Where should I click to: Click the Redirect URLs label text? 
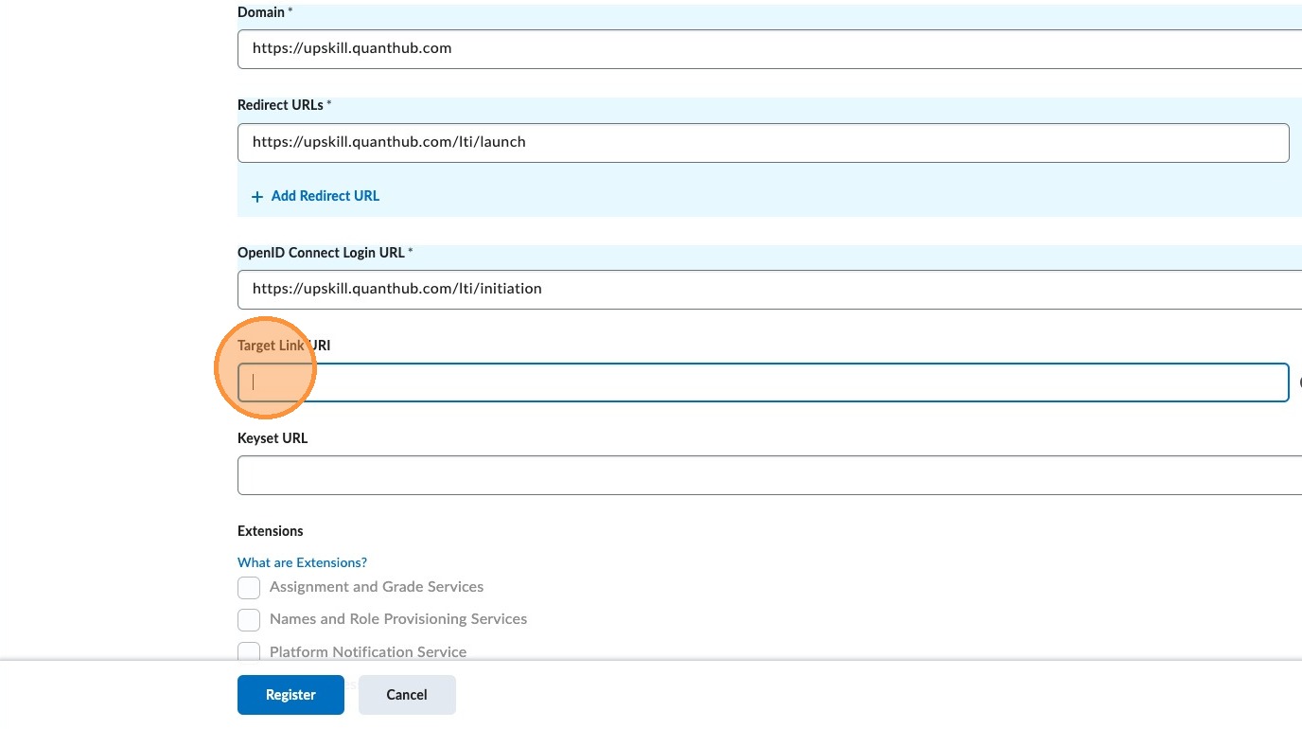(280, 105)
